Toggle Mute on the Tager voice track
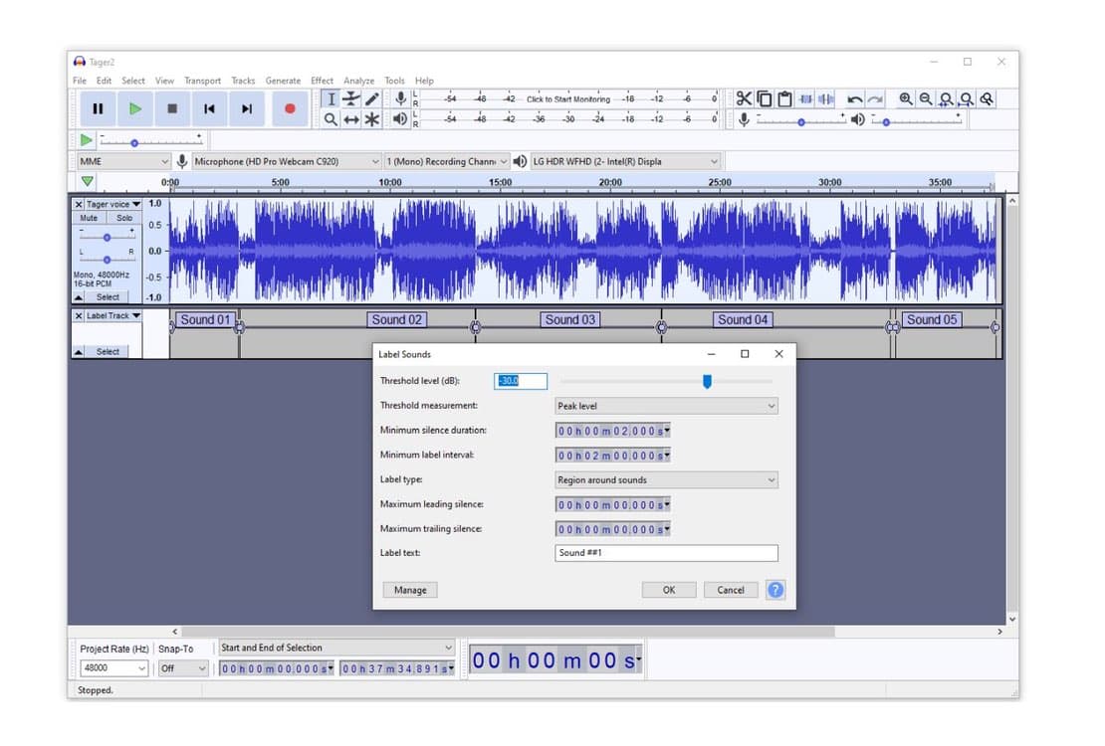The width and height of the screenshot is (1105, 746). point(89,218)
